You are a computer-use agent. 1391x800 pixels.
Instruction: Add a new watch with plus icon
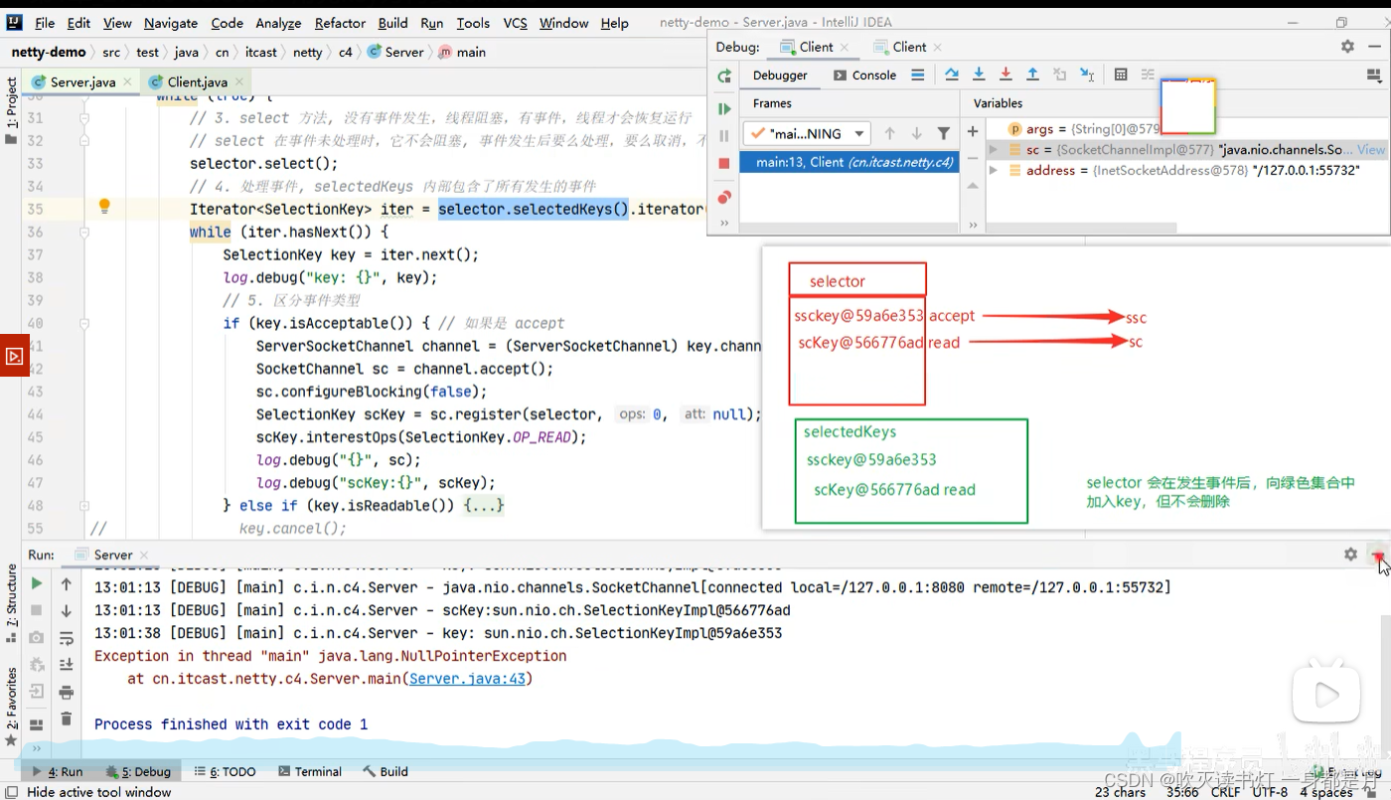coord(973,131)
